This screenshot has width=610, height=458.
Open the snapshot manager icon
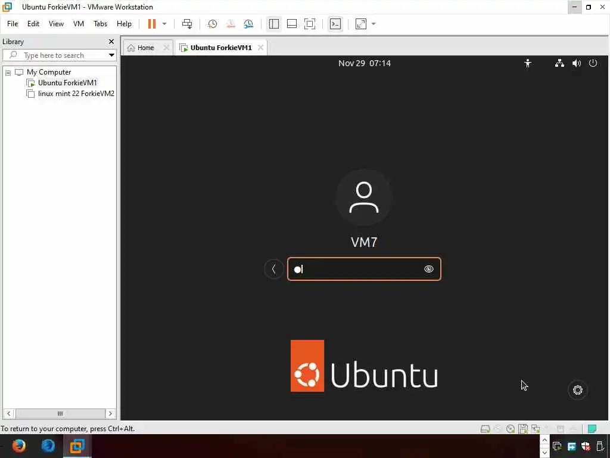(x=248, y=24)
